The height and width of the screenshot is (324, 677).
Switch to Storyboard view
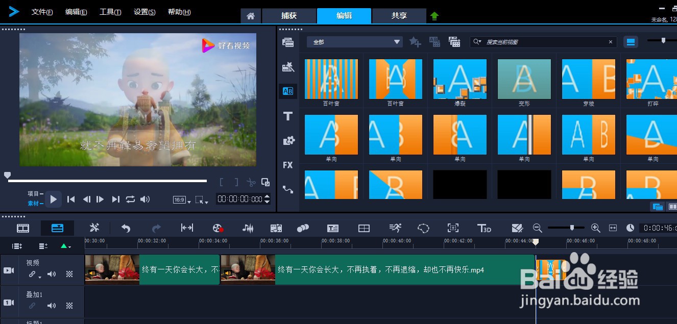pyautogui.click(x=23, y=228)
